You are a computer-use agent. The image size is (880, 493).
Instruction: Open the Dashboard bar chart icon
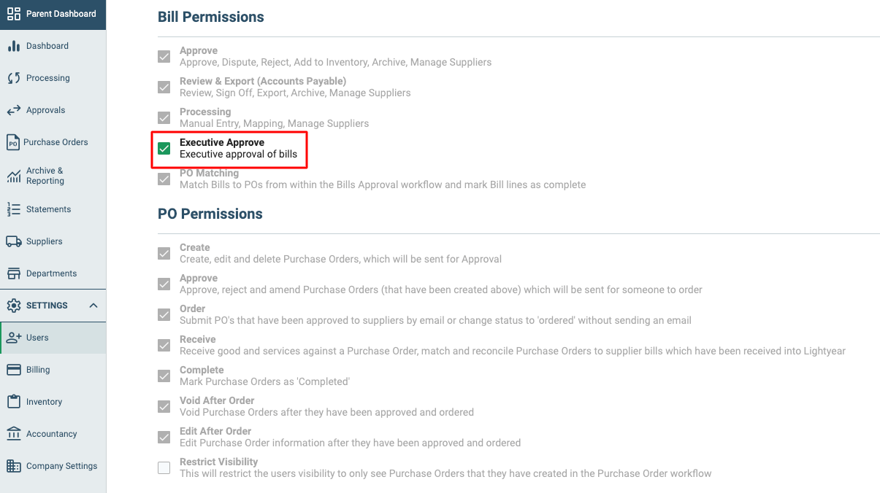coord(13,46)
